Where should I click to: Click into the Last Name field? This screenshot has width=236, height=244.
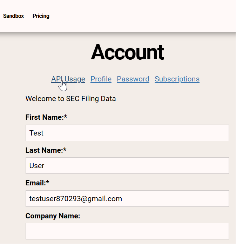coord(127,166)
